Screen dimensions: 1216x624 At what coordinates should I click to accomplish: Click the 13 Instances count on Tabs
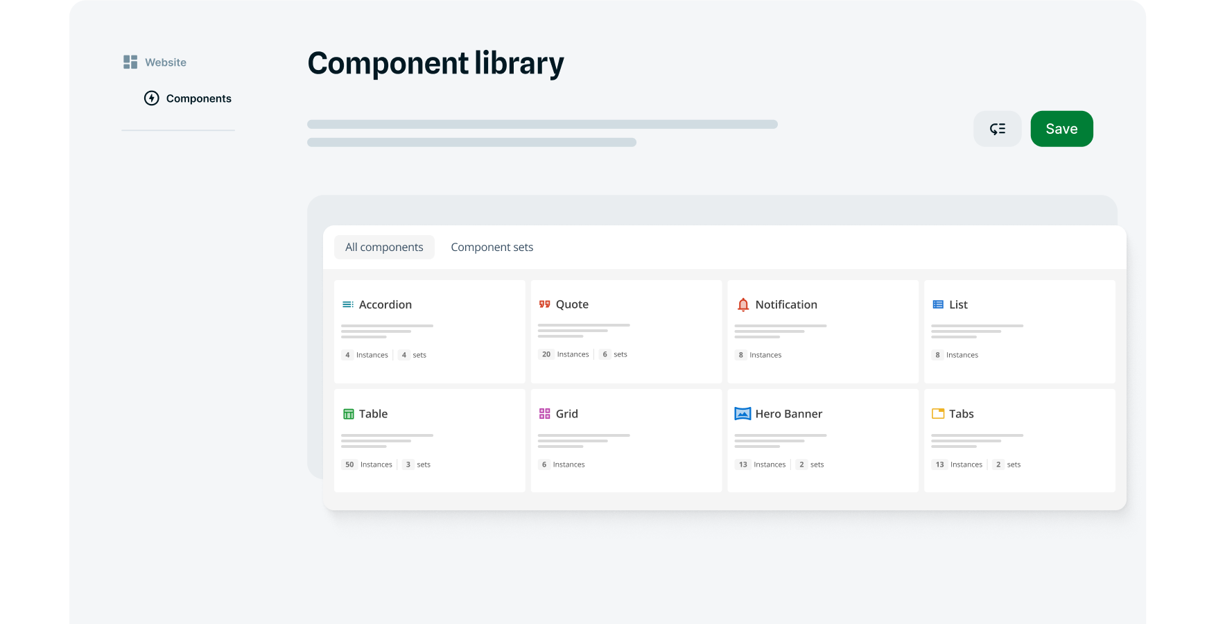(x=957, y=465)
